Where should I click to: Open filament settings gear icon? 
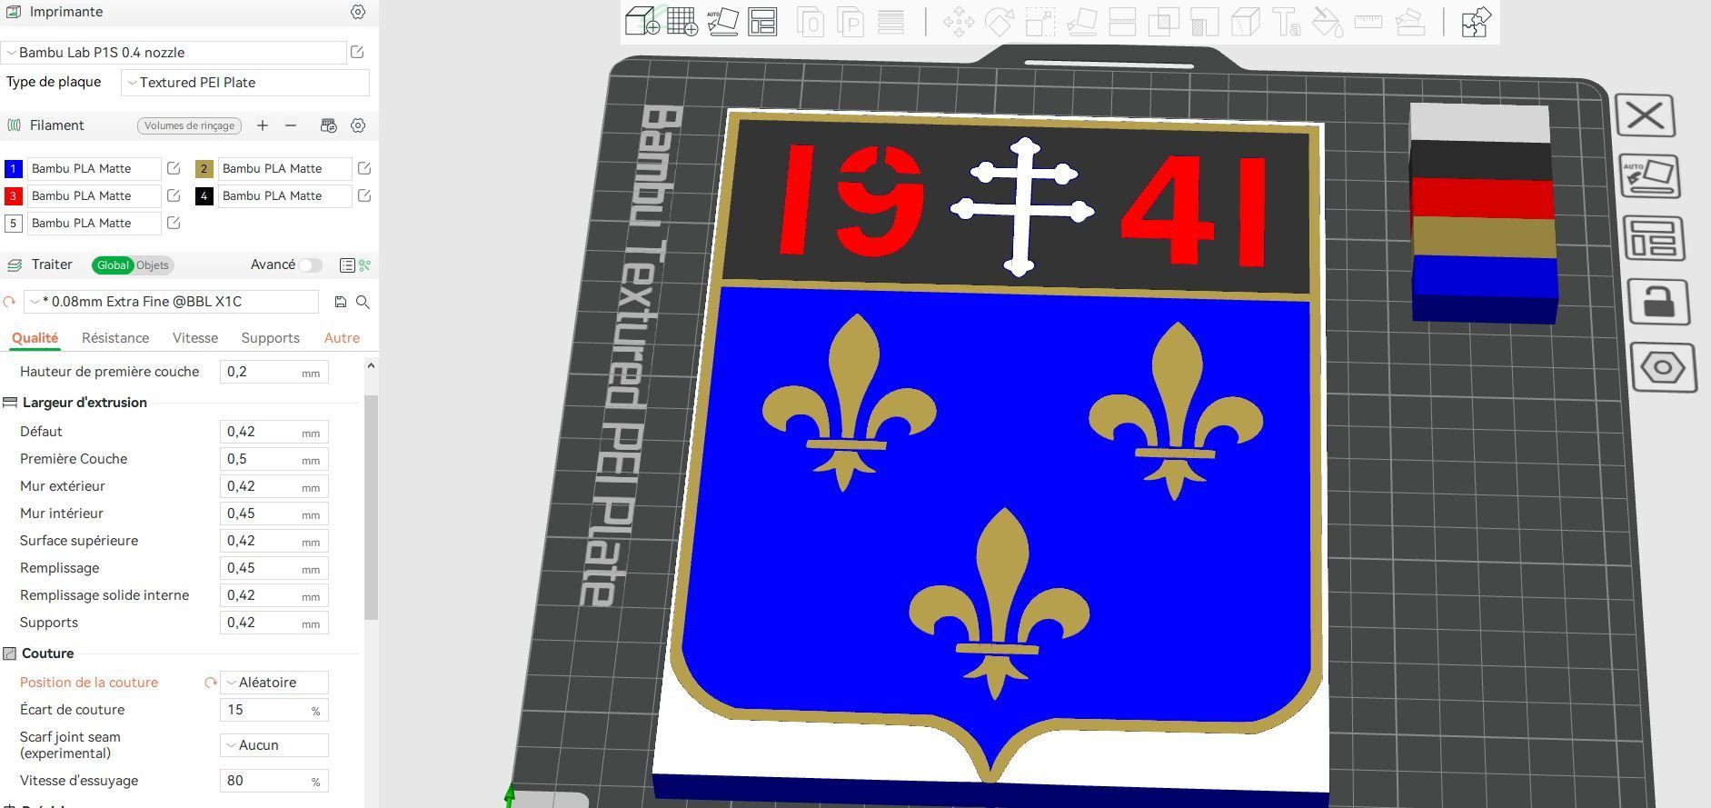tap(358, 125)
